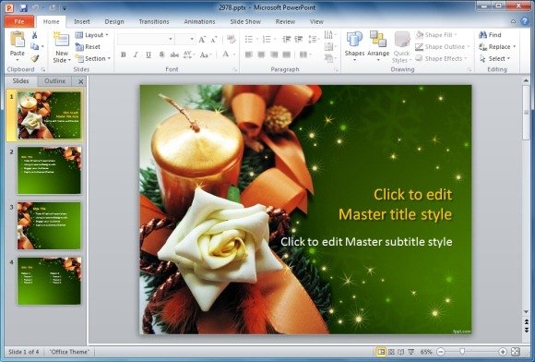Screen dimensions: 535x362
Task: Switch to Slide Sorter view in status bar
Action: pos(391,352)
